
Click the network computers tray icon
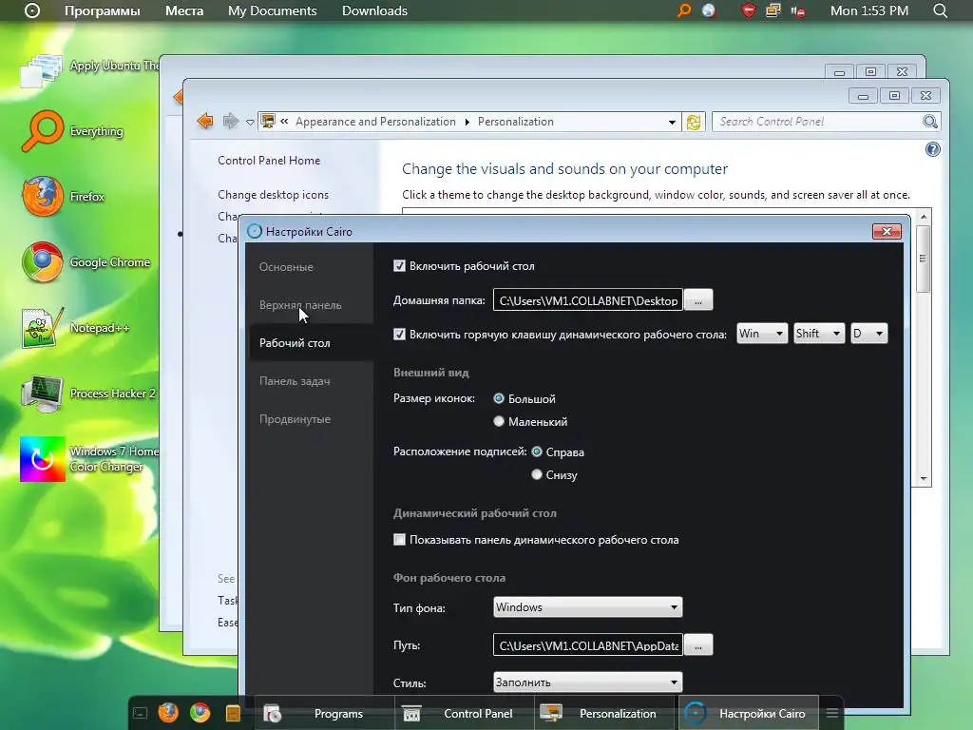(x=773, y=10)
